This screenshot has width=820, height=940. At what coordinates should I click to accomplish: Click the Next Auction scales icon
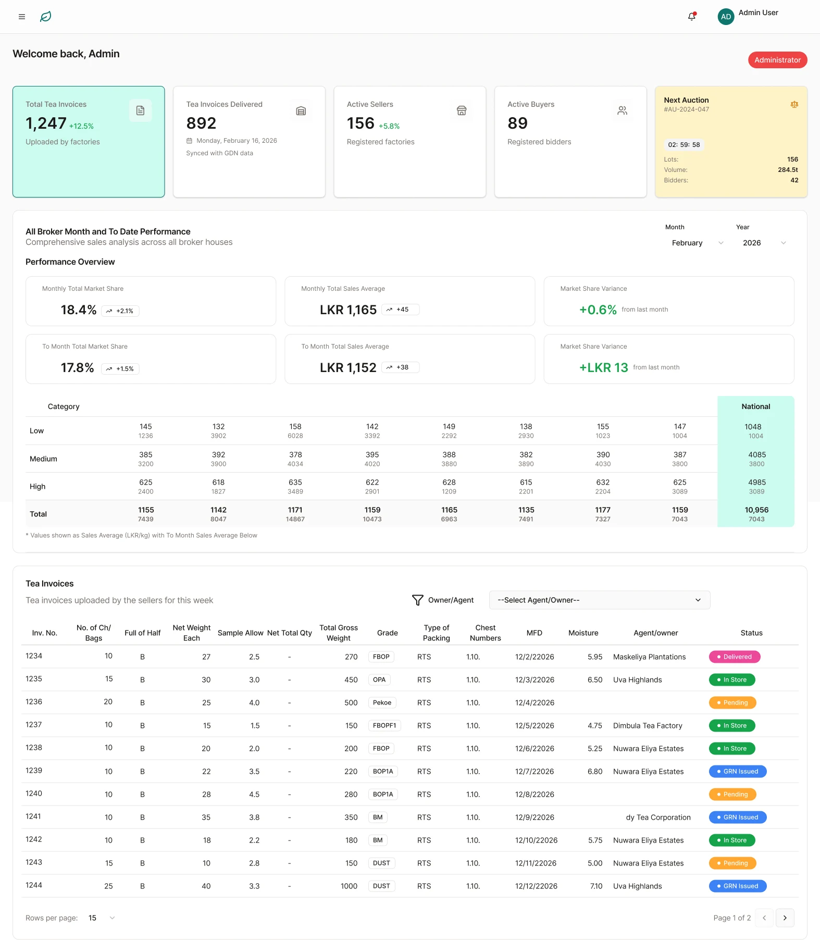click(794, 104)
